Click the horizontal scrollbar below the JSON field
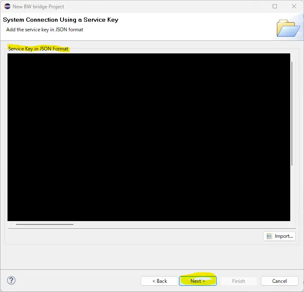 pos(45,224)
